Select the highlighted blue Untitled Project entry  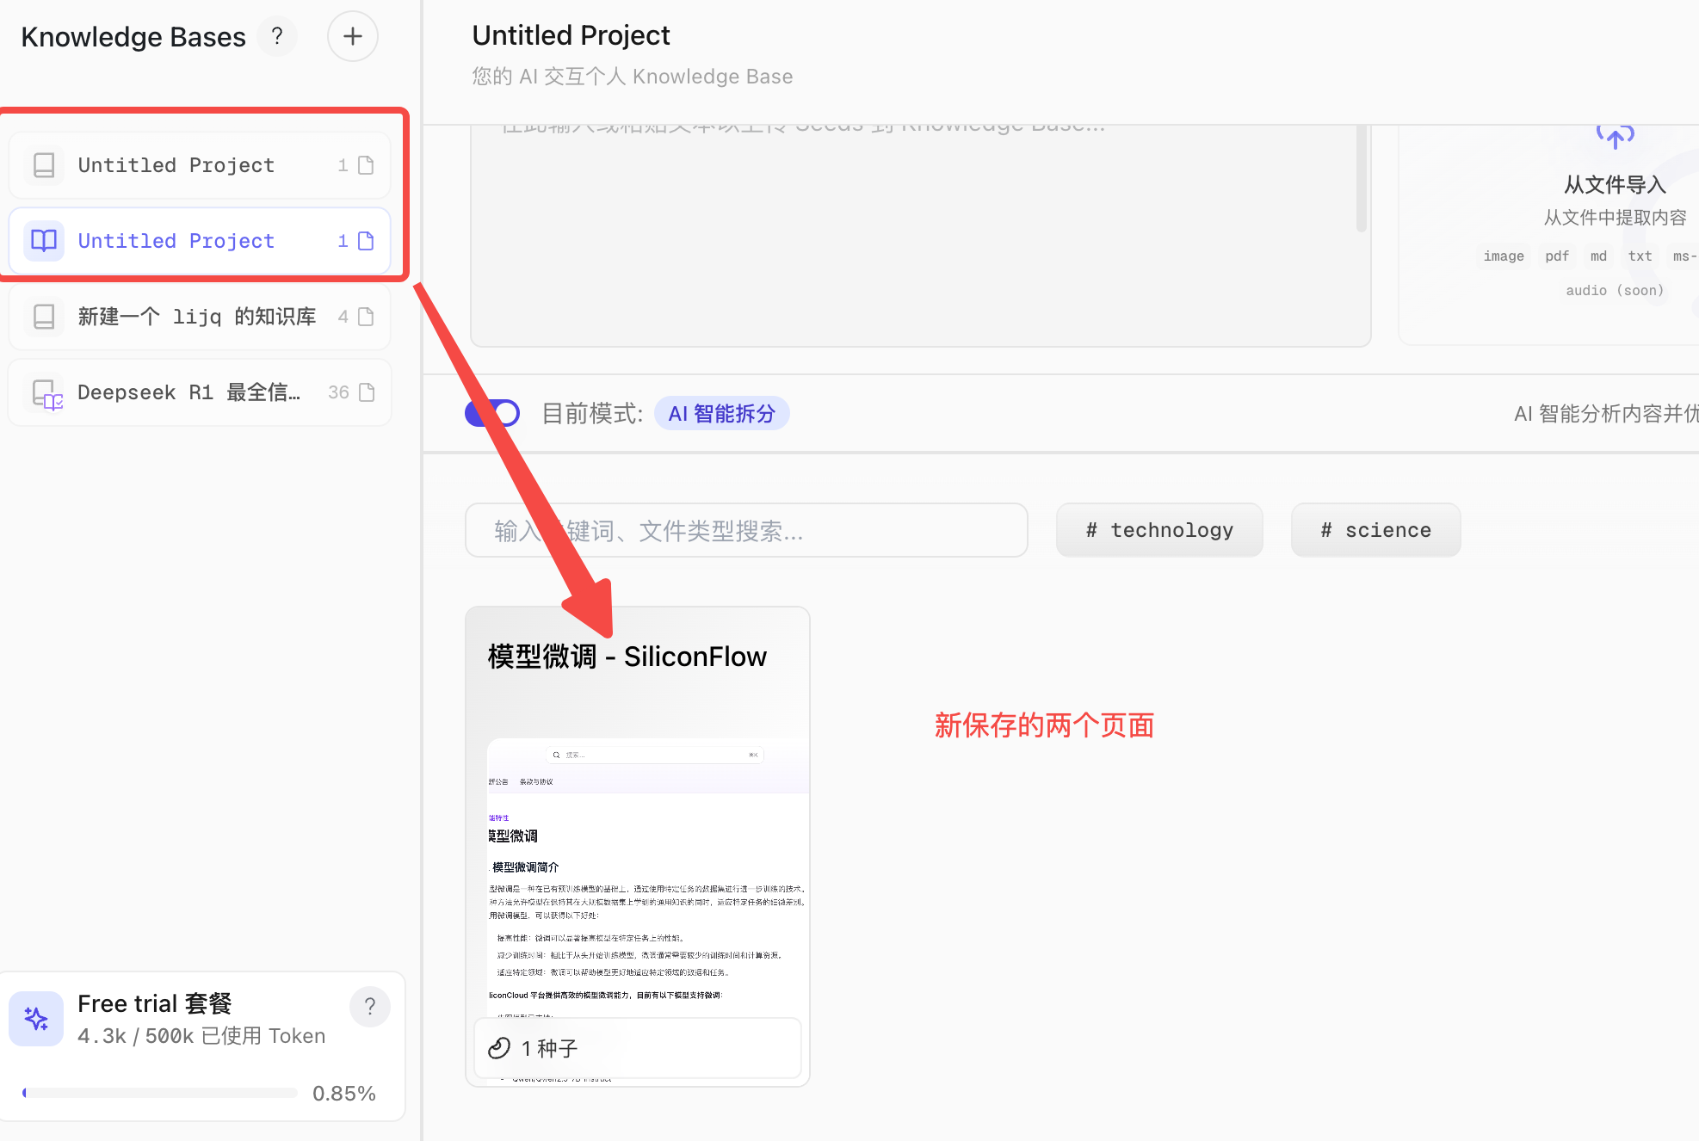point(200,241)
